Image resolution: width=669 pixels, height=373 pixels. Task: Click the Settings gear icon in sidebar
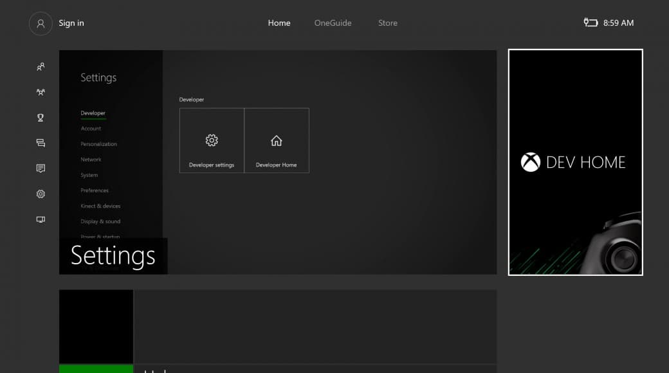point(40,194)
